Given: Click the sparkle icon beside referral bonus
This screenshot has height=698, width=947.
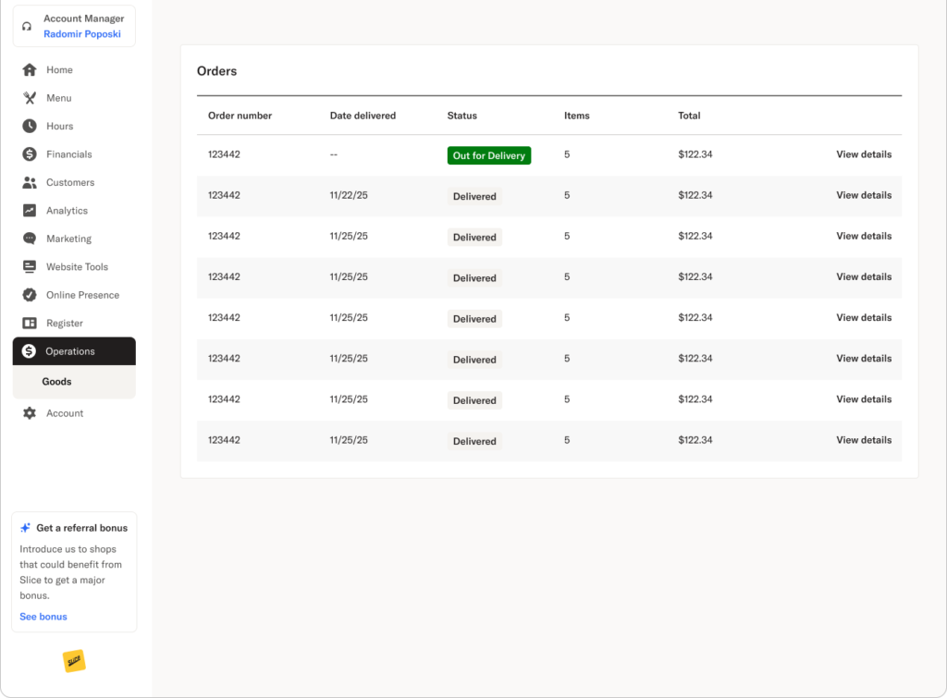Looking at the screenshot, I should [25, 528].
